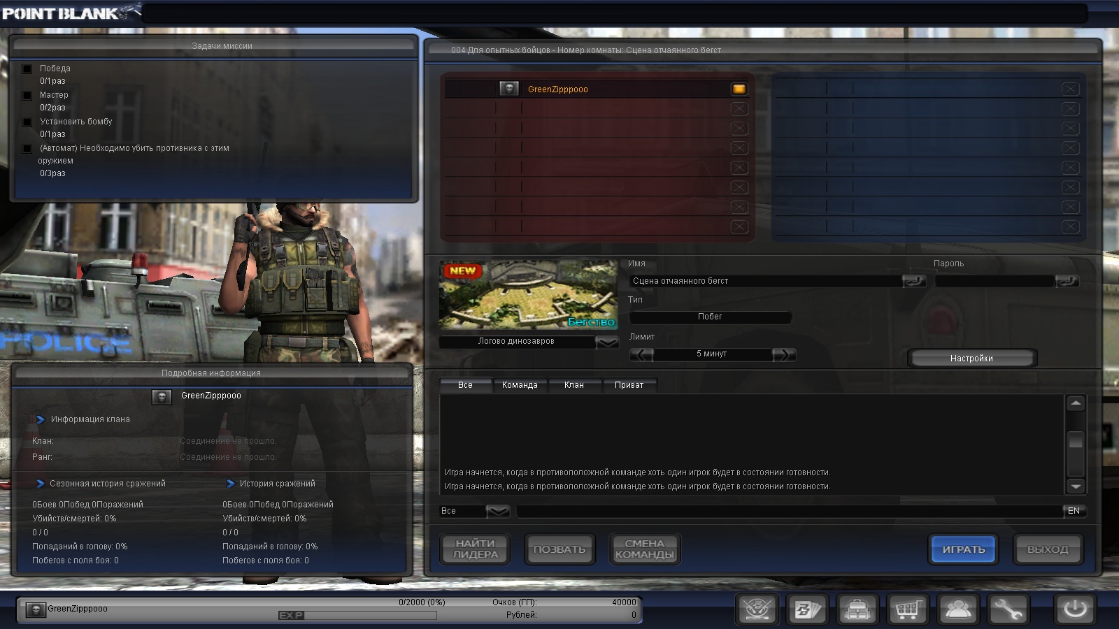Click the Задачи миссии panel header
1119x629 pixels.
tap(214, 46)
